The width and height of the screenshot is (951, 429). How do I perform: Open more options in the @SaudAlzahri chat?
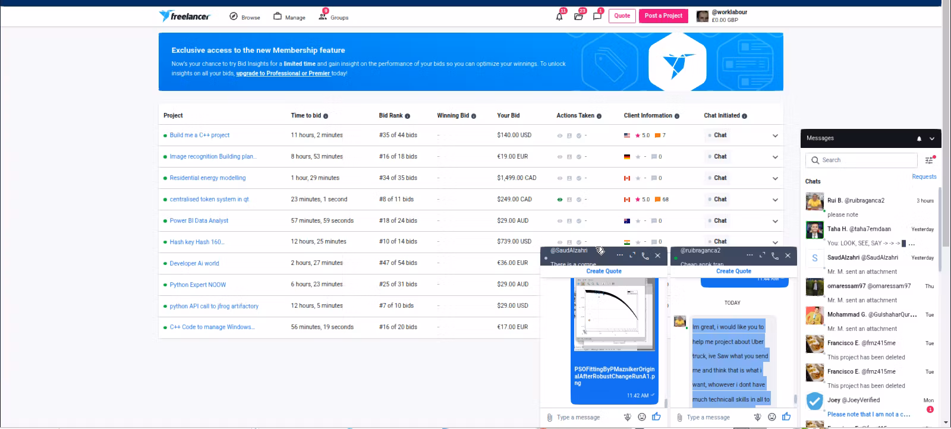tap(620, 255)
